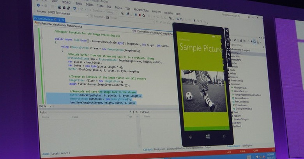This screenshot has height=159, width=304.
Task: Click the emulator fit-to-screen icon
Action: (x=228, y=49)
